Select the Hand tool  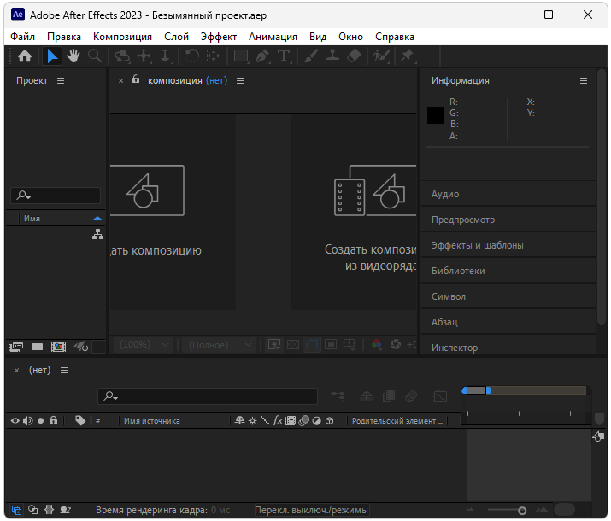coord(73,56)
